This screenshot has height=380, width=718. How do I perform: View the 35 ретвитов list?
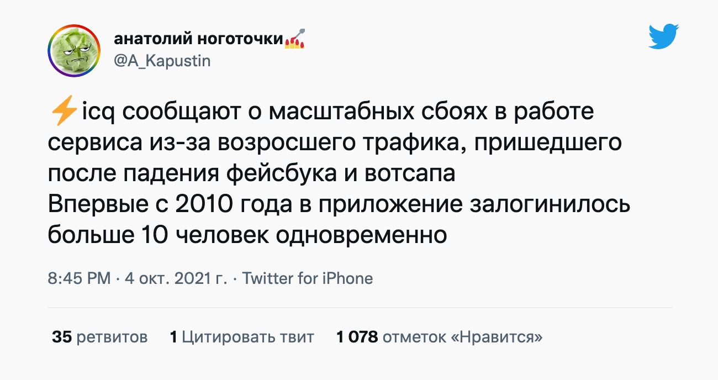pos(100,337)
